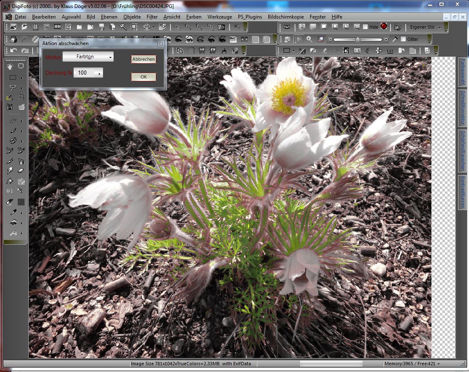
Task: Open the Ebenen menu
Action: pyautogui.click(x=109, y=17)
